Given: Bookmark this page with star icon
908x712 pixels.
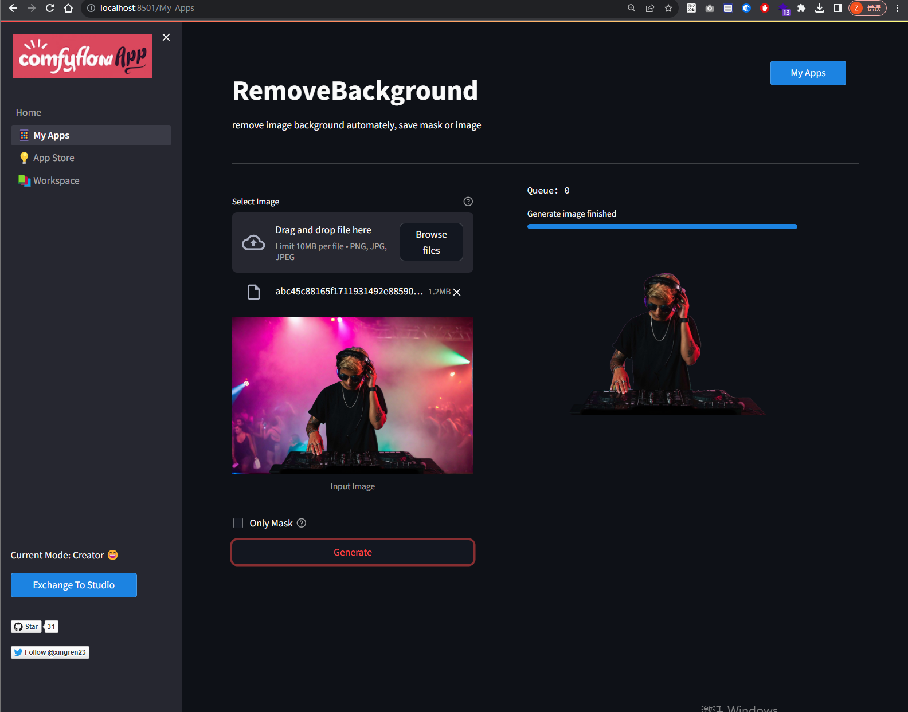Looking at the screenshot, I should [x=668, y=8].
